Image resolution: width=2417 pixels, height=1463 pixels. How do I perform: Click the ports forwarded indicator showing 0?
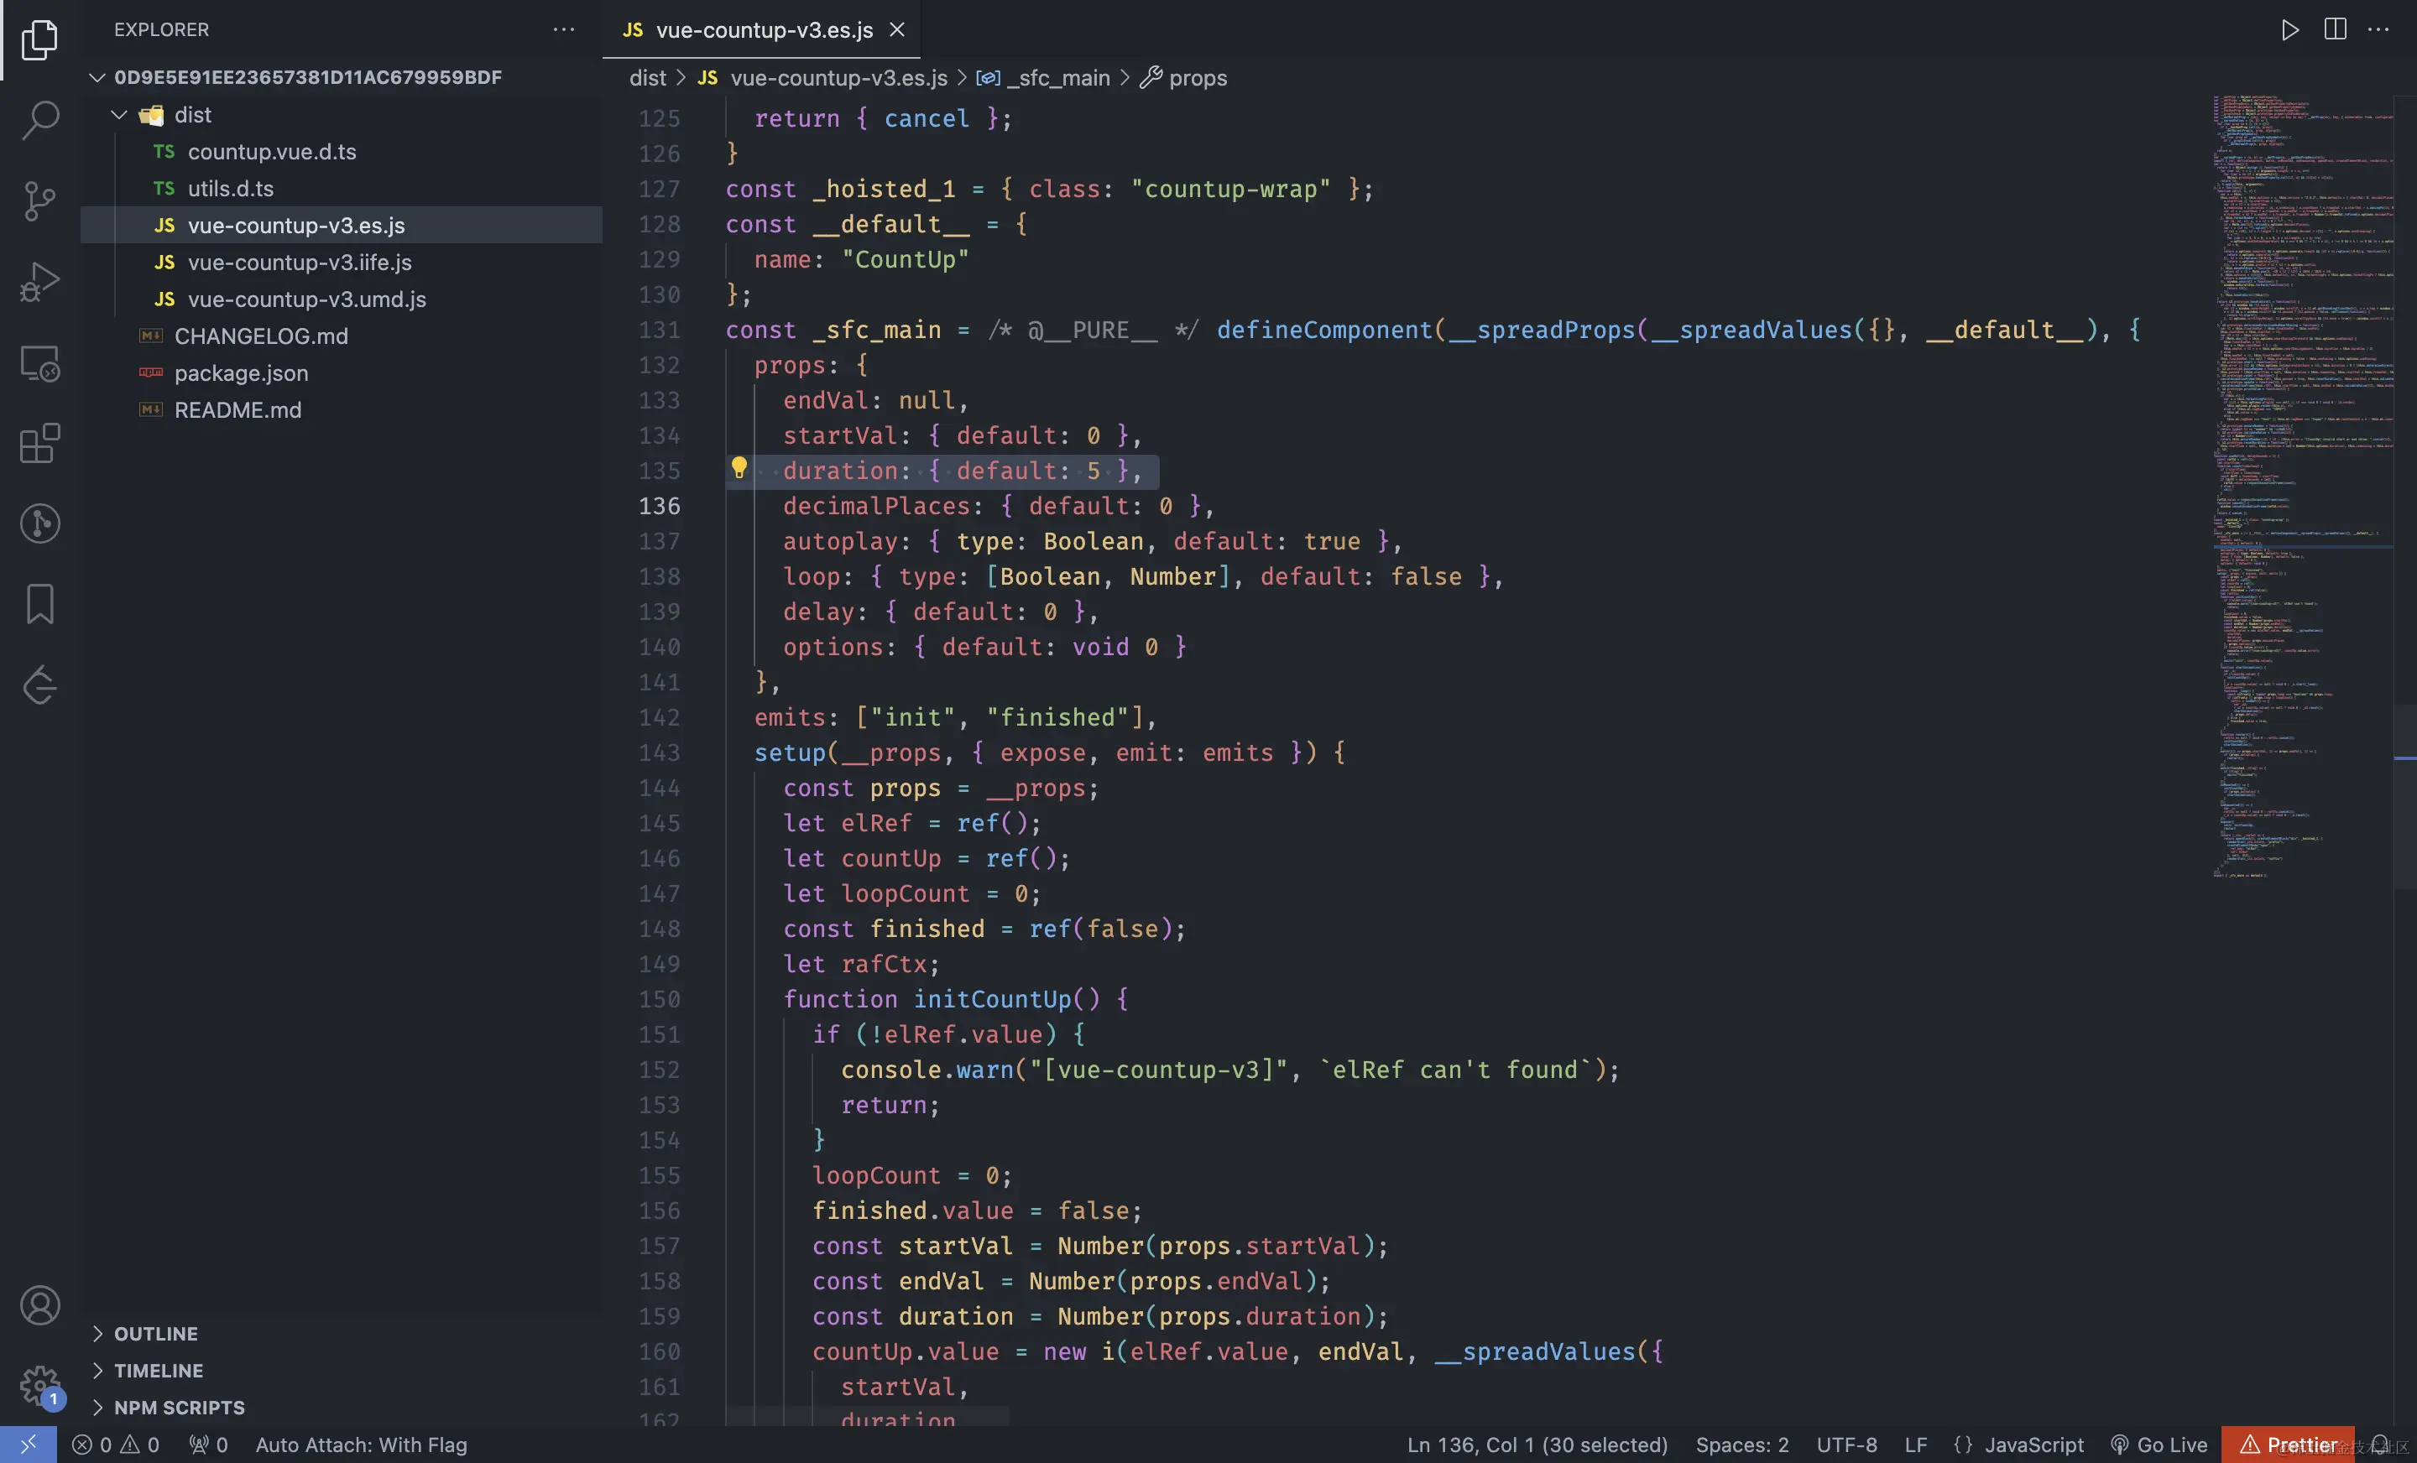coord(209,1445)
